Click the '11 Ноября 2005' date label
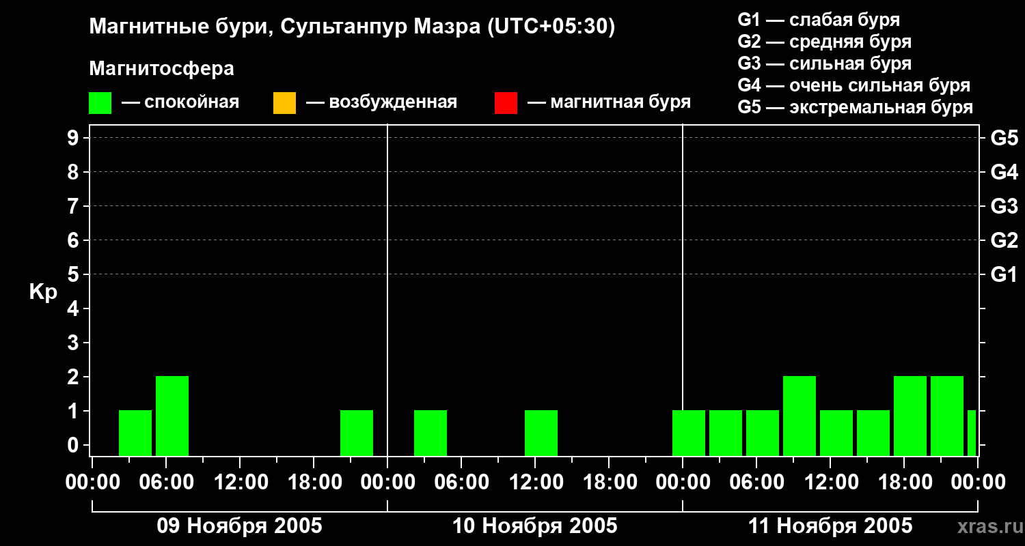Screen dimensions: 1025x546 click(830, 526)
